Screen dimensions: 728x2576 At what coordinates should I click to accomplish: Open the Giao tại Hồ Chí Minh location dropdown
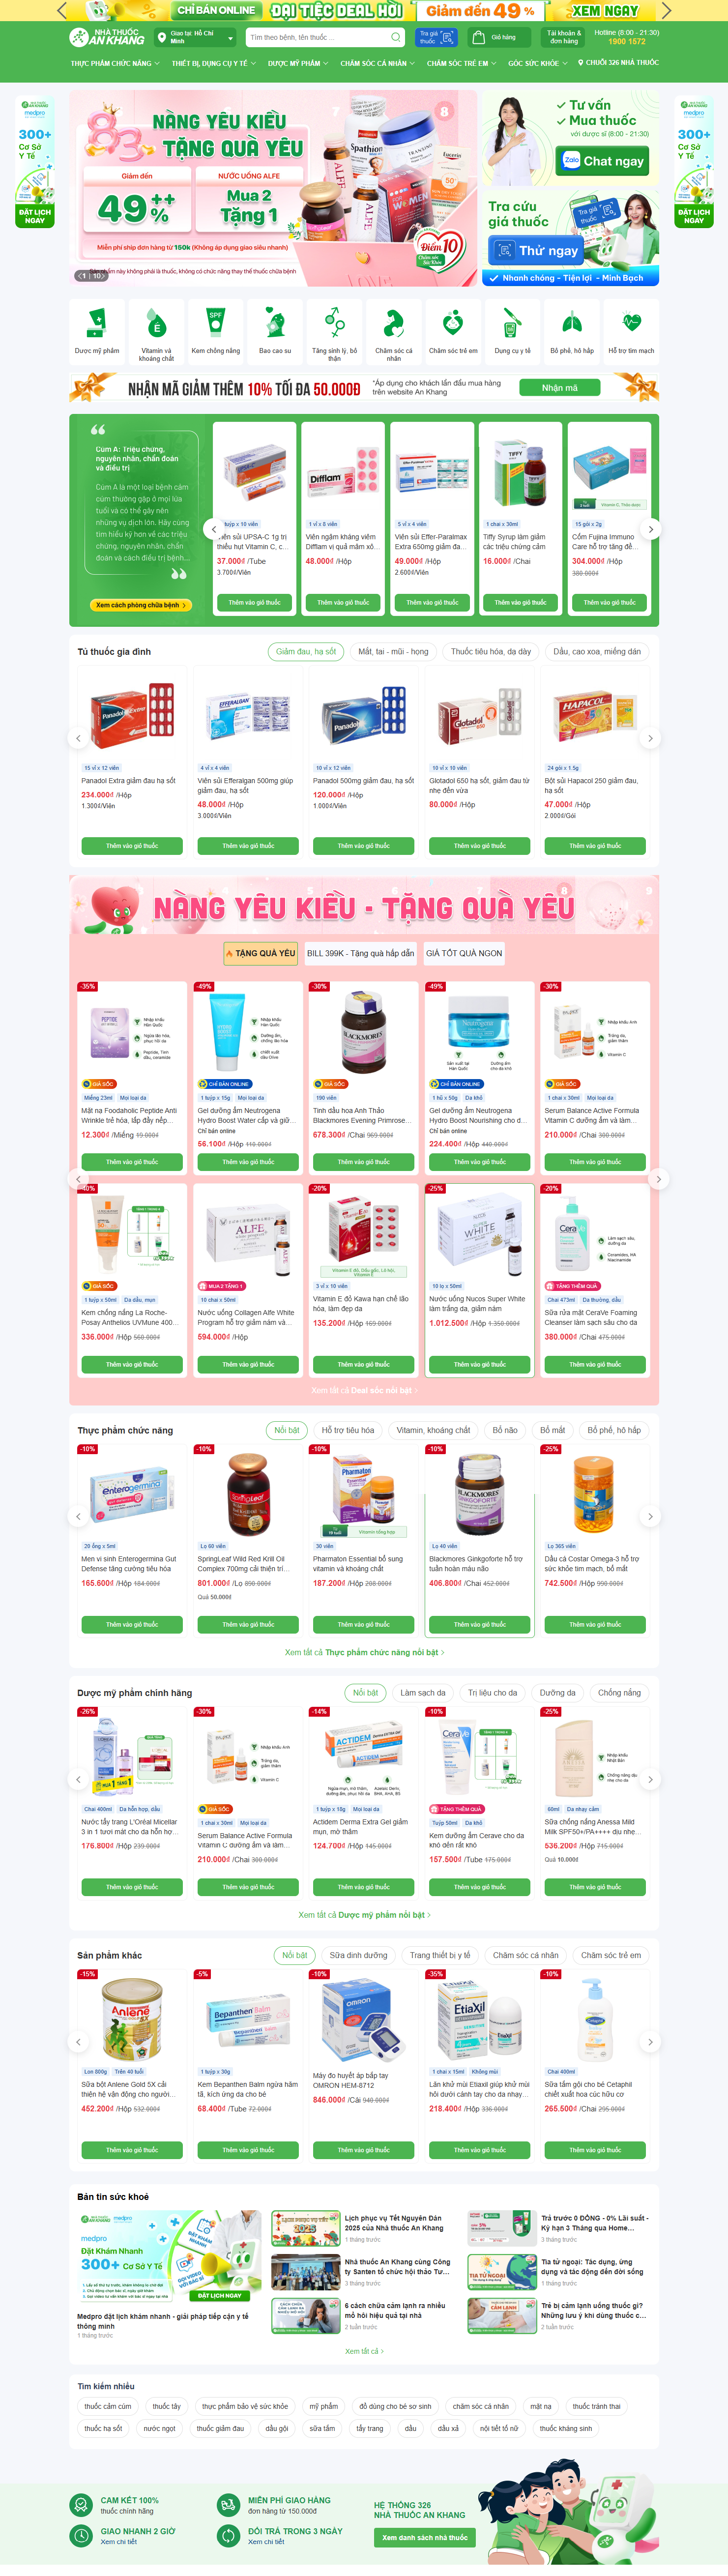(x=195, y=37)
